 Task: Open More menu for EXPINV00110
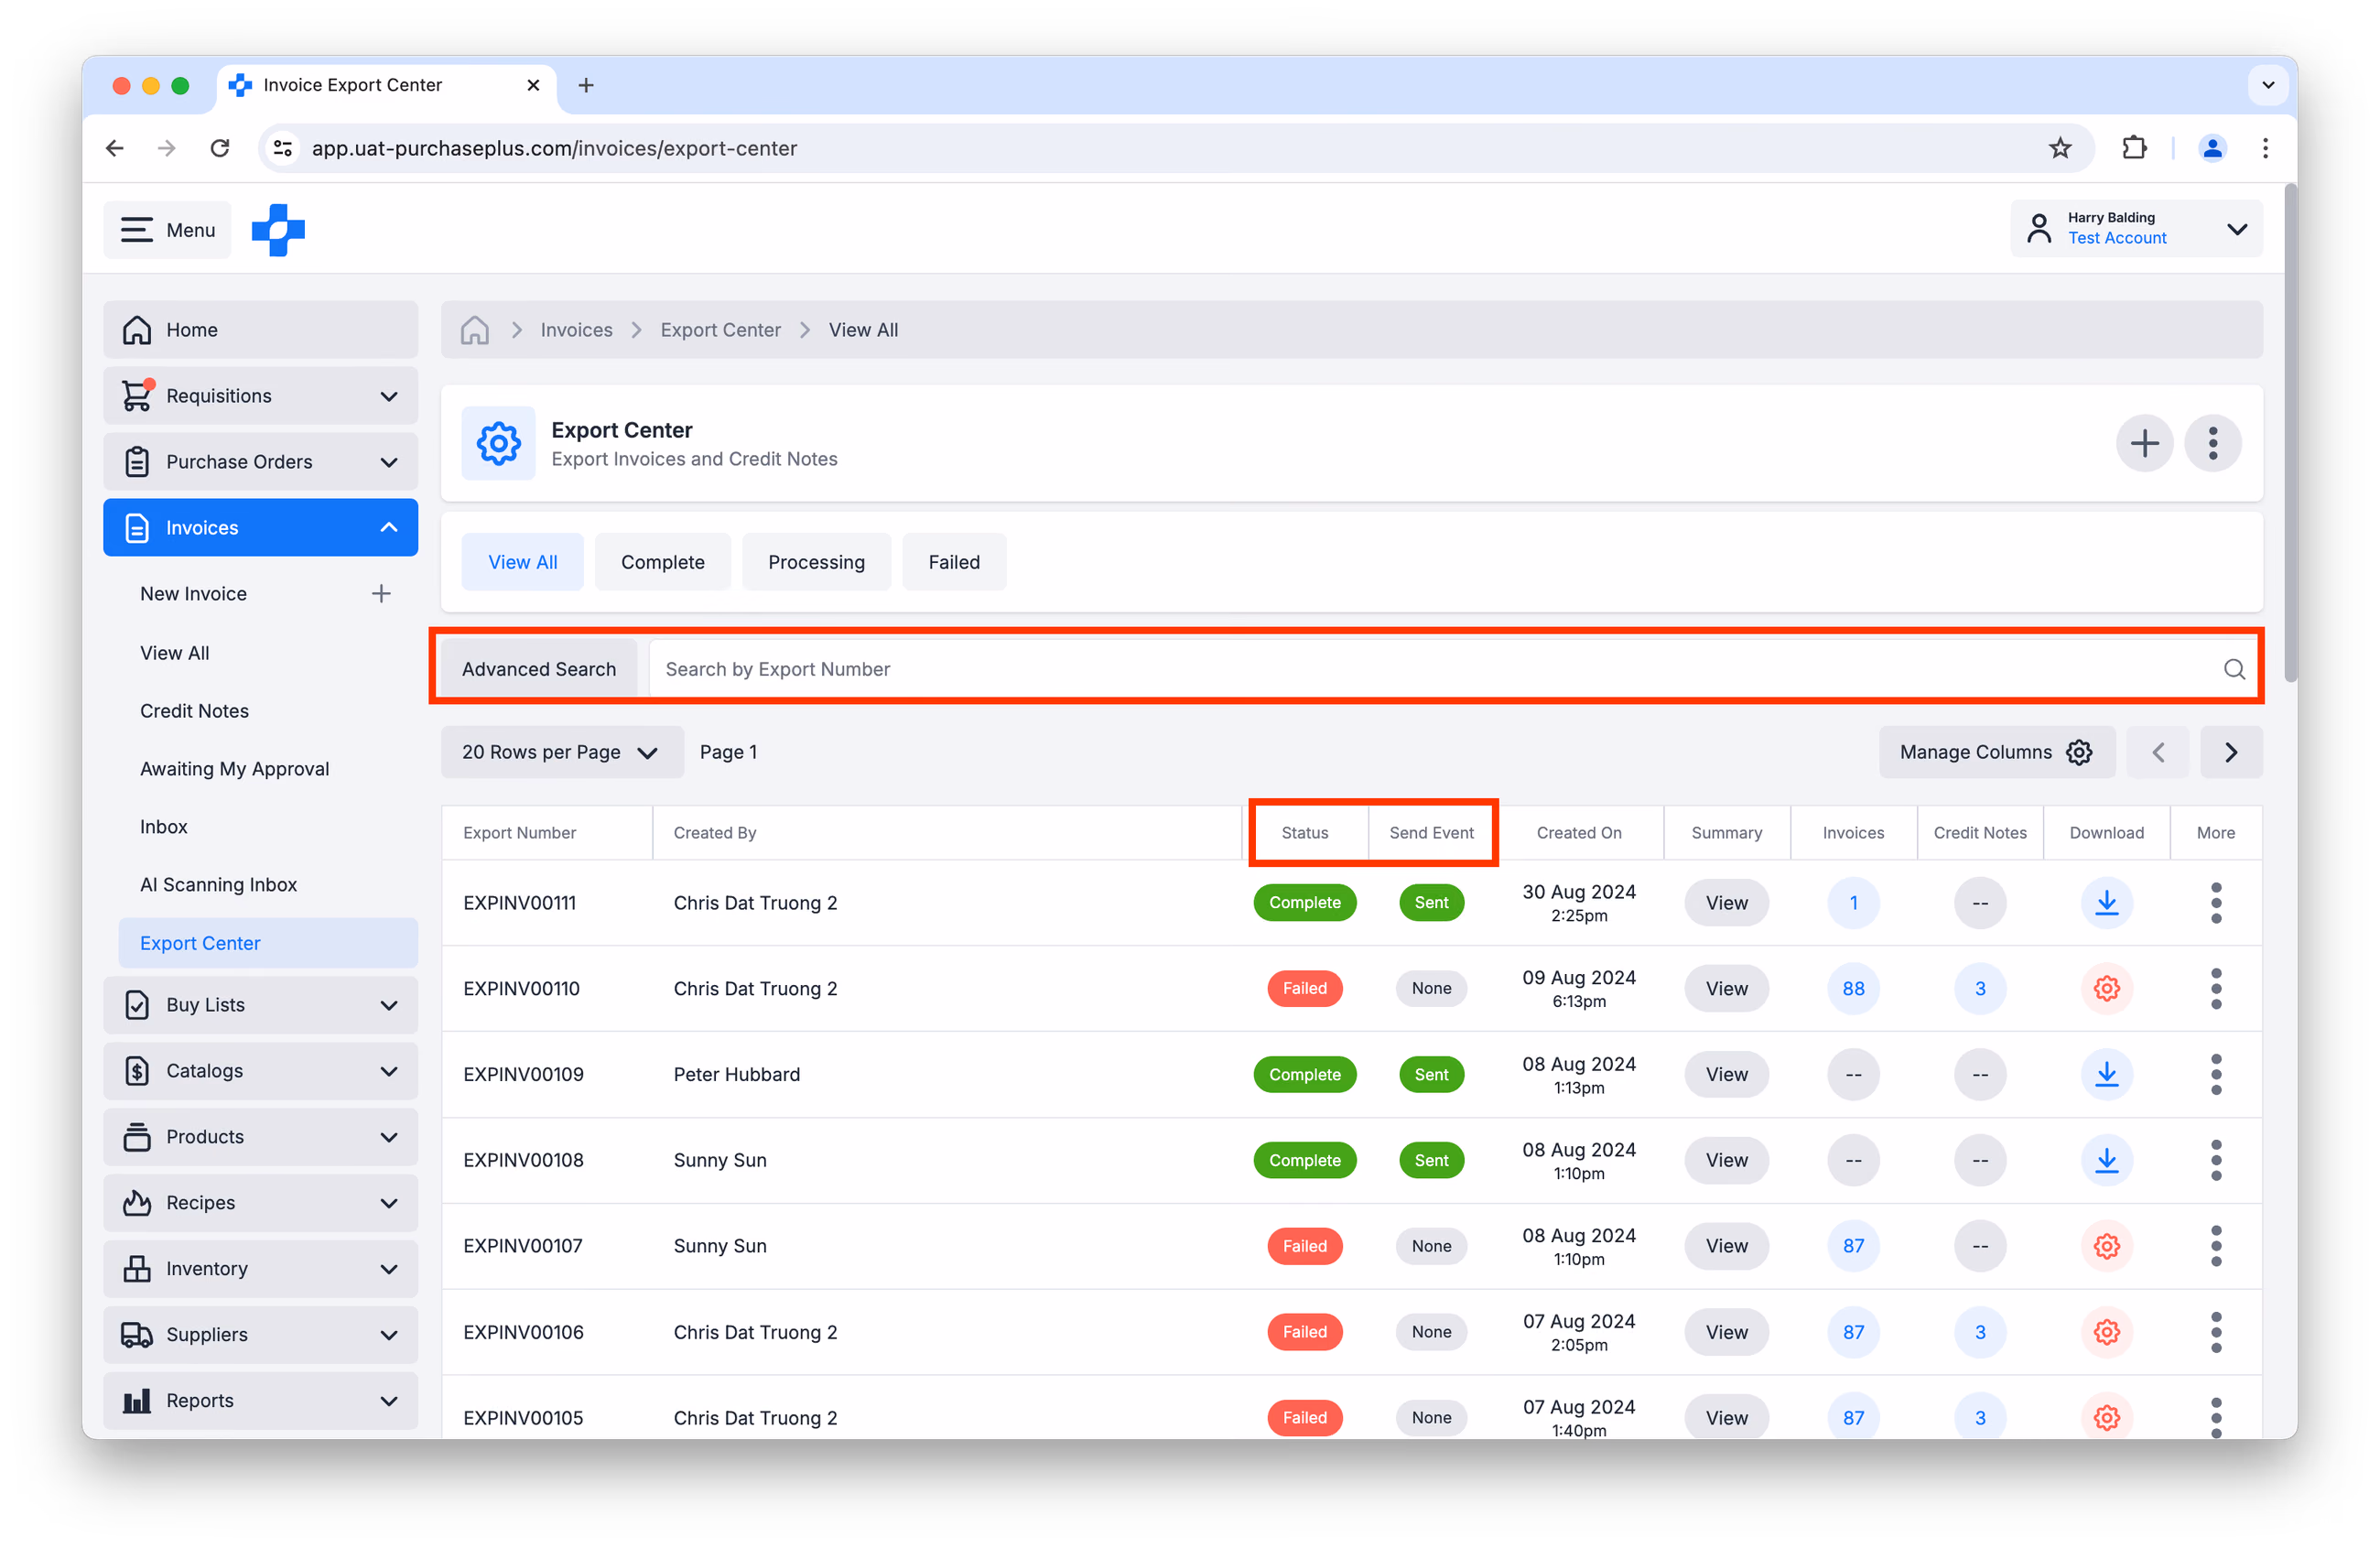point(2216,989)
